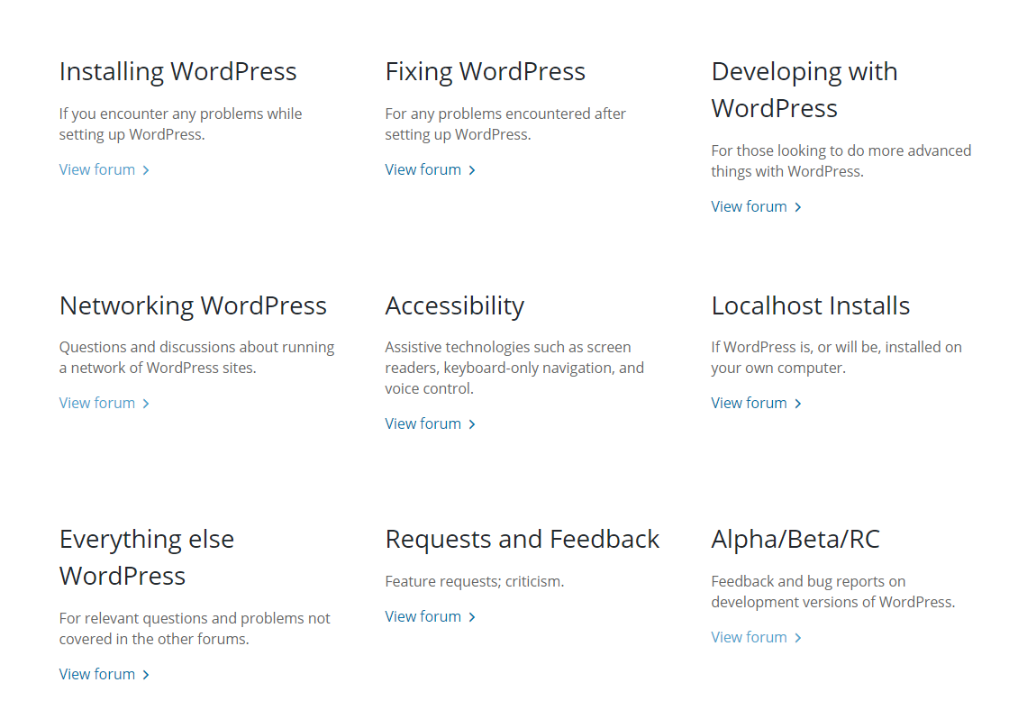Open View forum link under Networking WordPress

104,403
